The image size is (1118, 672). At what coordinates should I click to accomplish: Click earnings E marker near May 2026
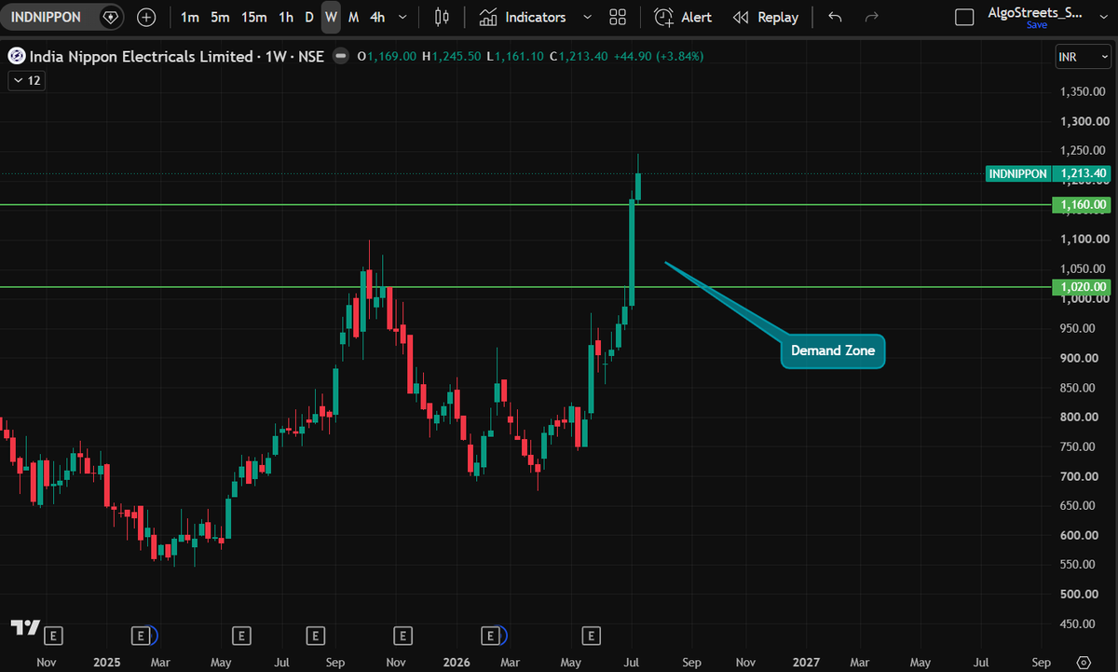tap(591, 636)
